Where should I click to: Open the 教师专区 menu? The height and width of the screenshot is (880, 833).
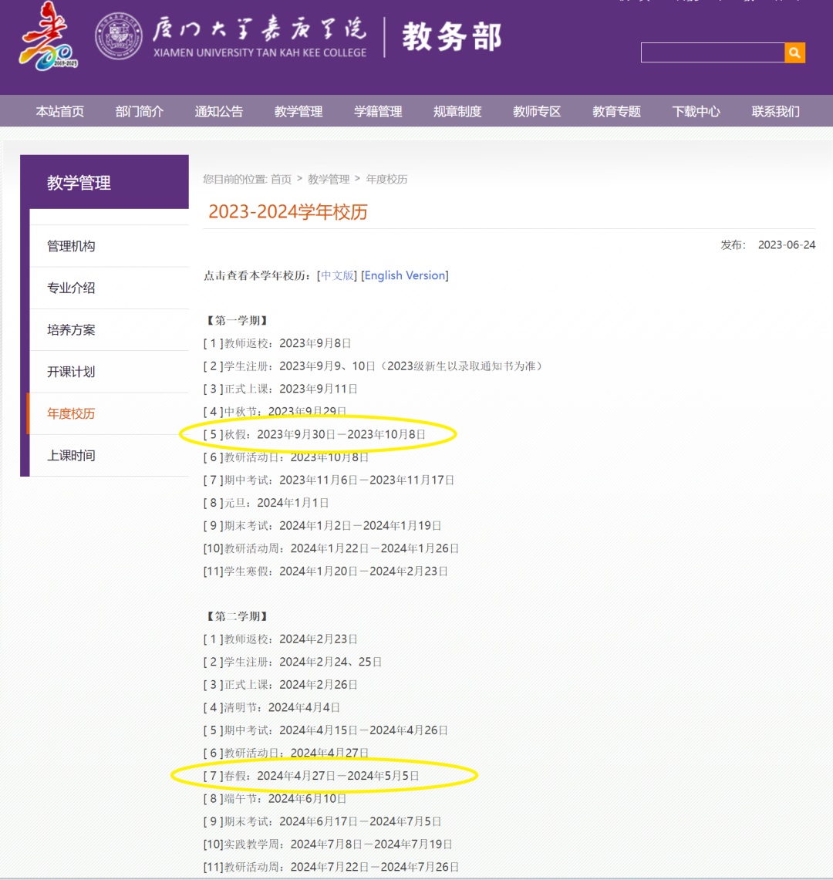(536, 110)
